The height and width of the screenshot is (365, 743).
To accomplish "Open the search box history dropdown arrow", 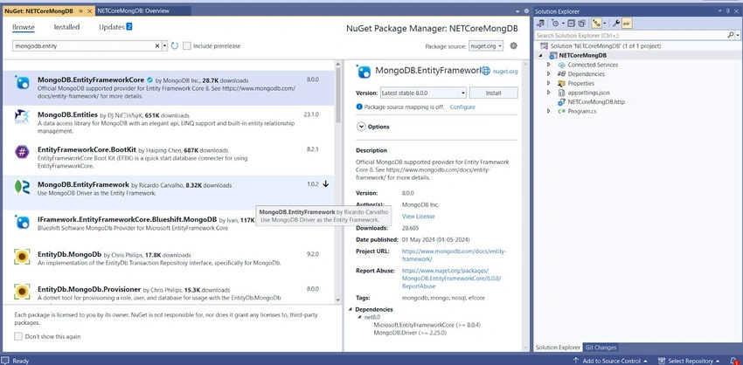I will 164,46.
